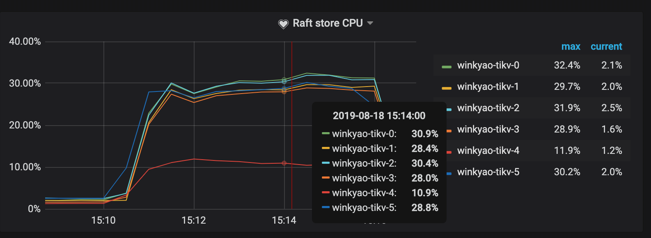
Task: Click the green winkyao-tikv-0 color swatch
Action: click(447, 66)
